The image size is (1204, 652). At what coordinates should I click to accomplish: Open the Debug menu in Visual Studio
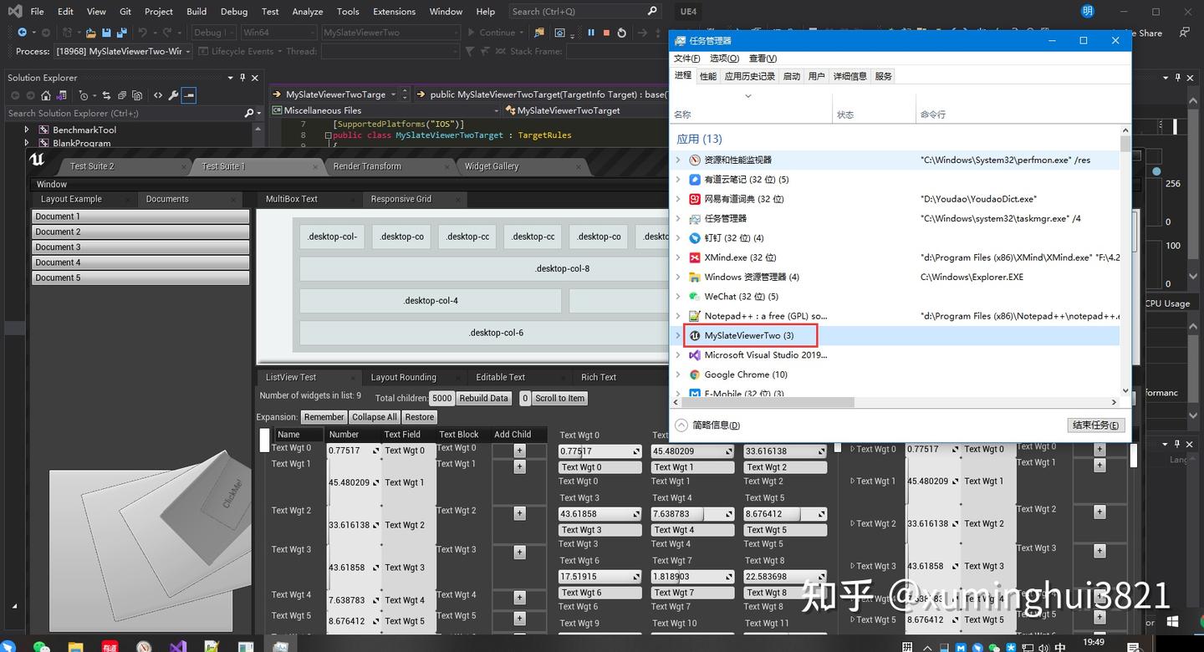(234, 12)
